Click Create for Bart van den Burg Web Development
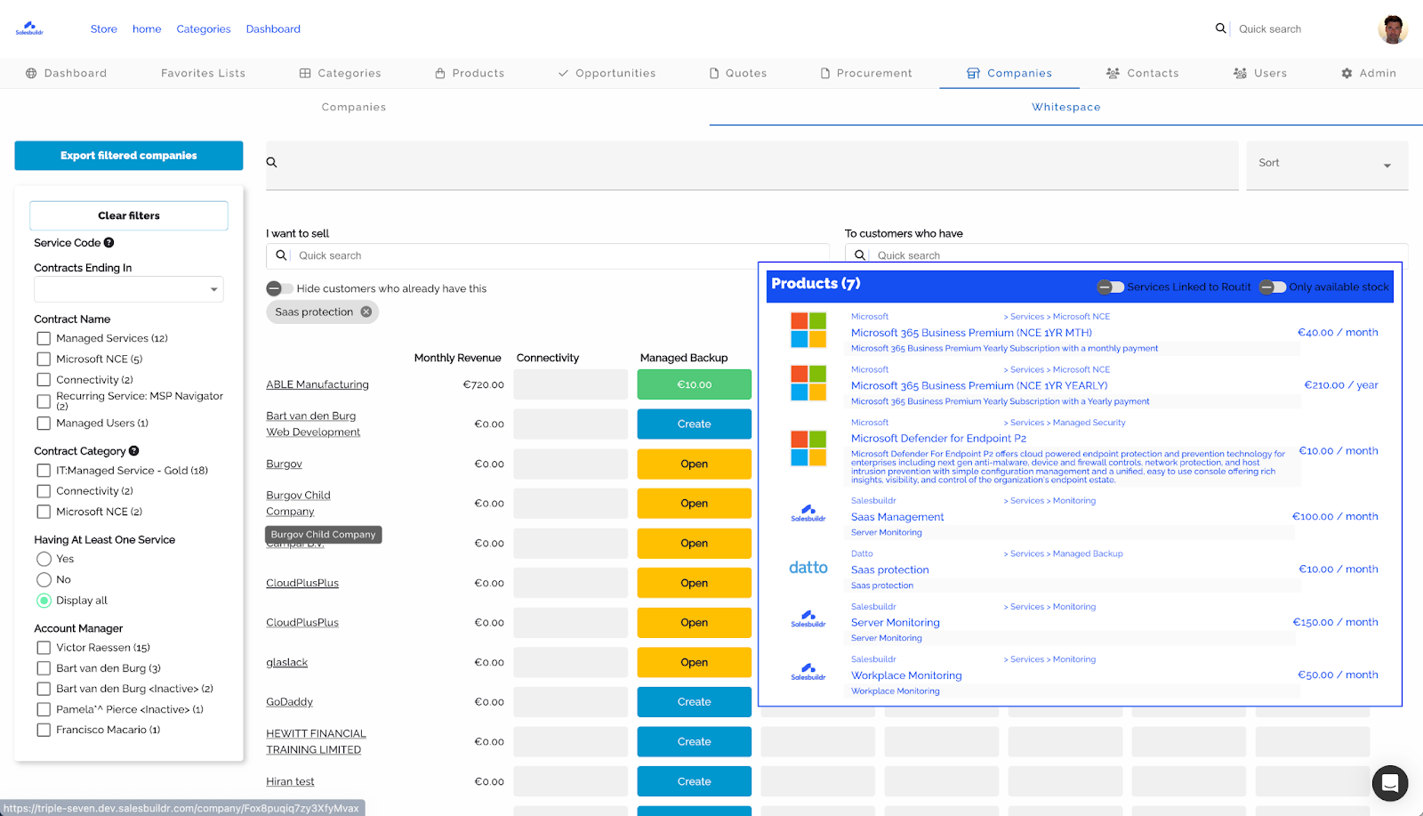The image size is (1423, 816). [x=694, y=424]
